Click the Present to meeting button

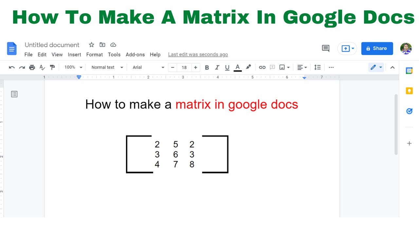347,49
